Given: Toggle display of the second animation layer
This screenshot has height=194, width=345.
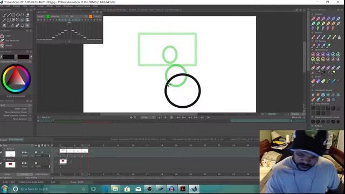Looking at the screenshot, I should [x=36, y=163].
